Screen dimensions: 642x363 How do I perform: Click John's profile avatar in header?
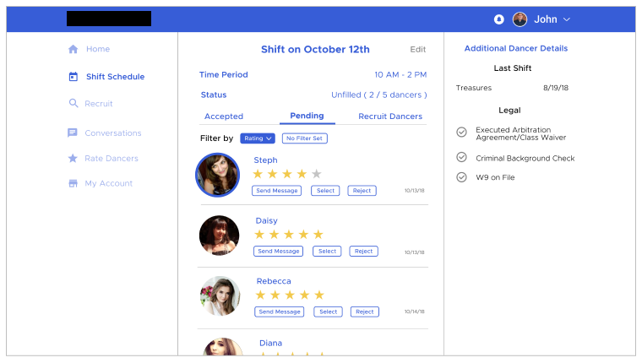tap(520, 19)
